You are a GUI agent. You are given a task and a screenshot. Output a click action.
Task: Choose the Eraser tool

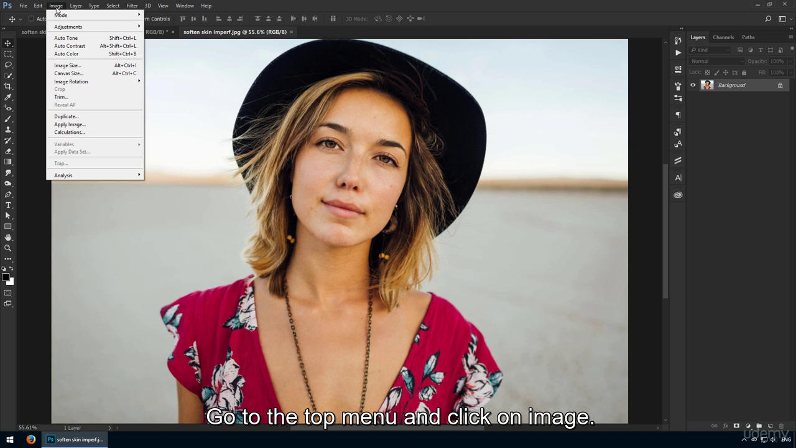(x=8, y=151)
